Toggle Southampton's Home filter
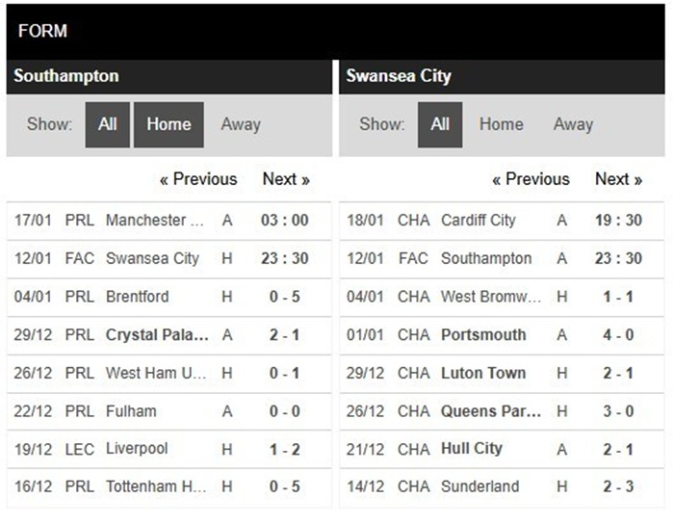 point(168,124)
